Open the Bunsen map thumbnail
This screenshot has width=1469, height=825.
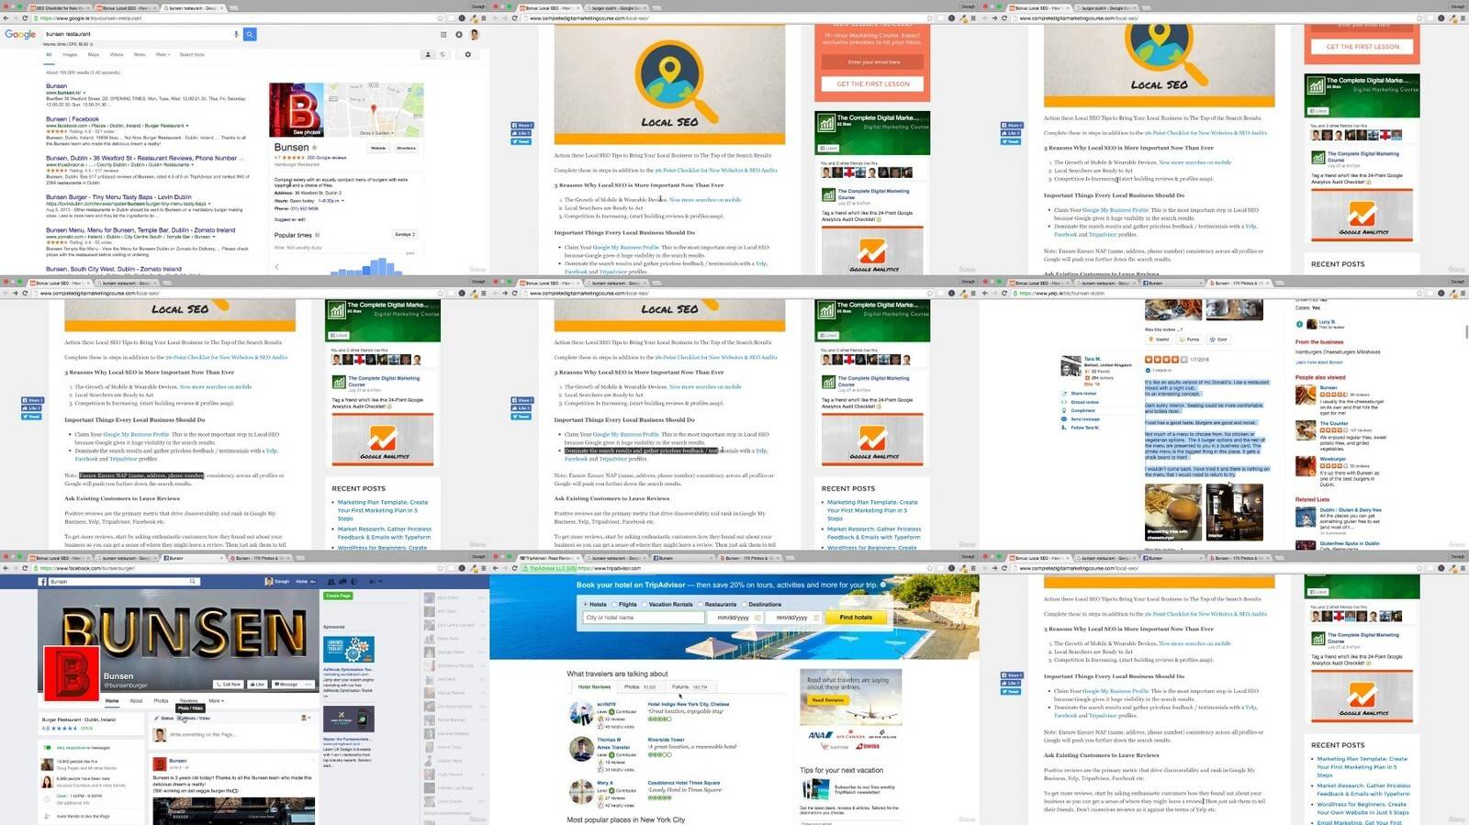[374, 109]
